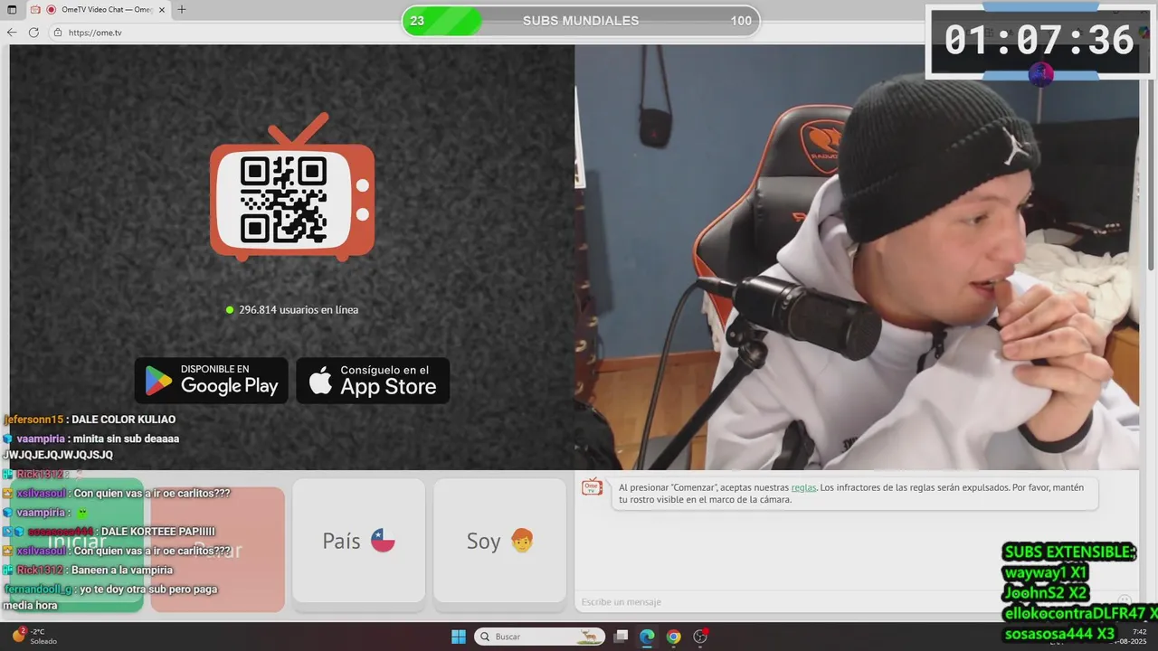Go back with the browser back arrow
The image size is (1158, 651).
[12, 32]
